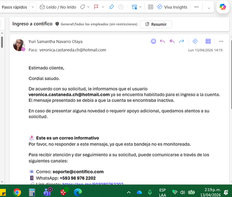This screenshot has height=197, width=232.
Task: Open Microsoft Edge from the taskbar
Action: 78,192
